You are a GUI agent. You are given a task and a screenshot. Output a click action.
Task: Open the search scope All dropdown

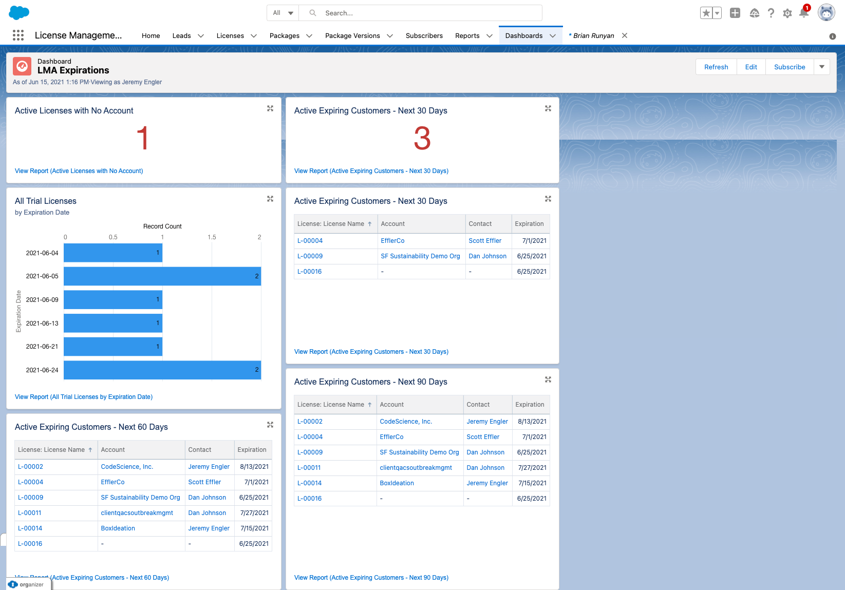pyautogui.click(x=283, y=13)
